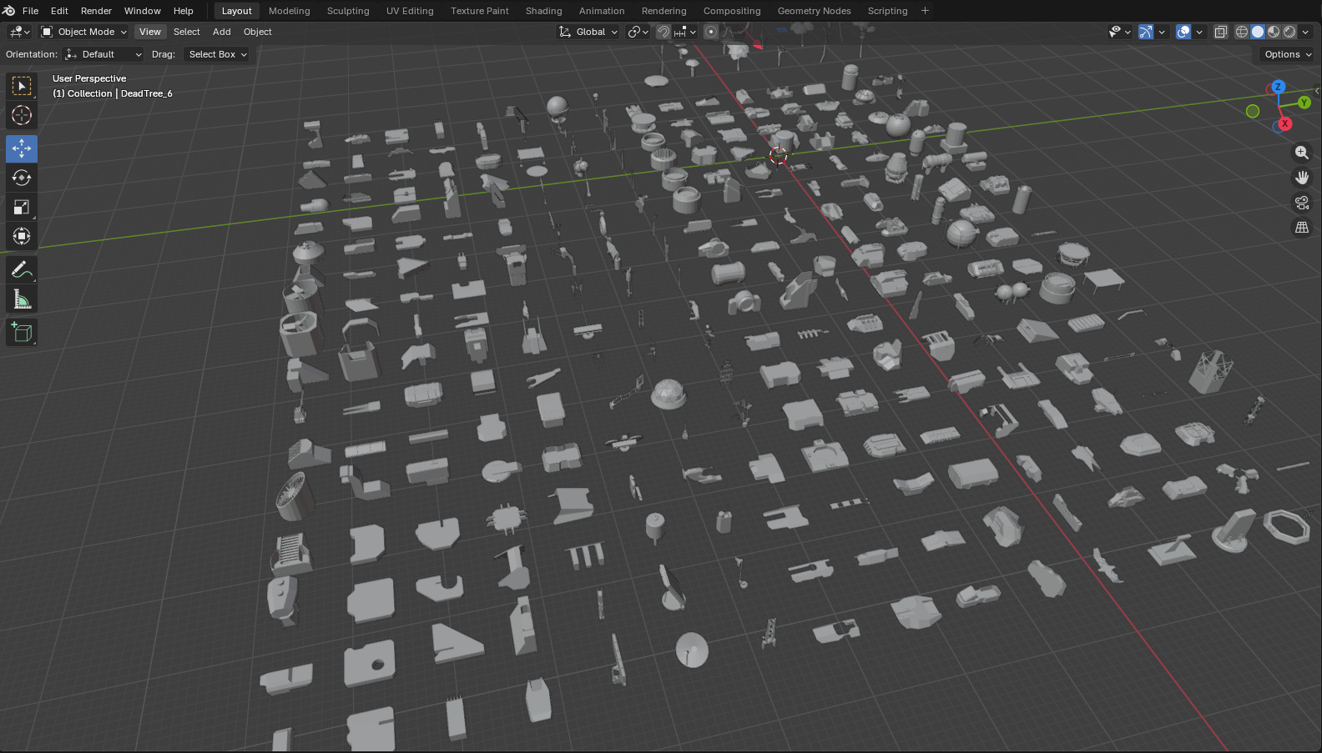Viewport: 1322px width, 753px height.
Task: Switch to the Compositing workspace tab
Action: (x=732, y=11)
